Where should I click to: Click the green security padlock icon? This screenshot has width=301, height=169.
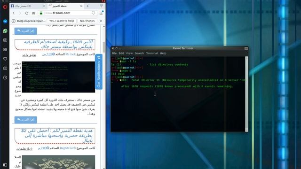point(41,13)
